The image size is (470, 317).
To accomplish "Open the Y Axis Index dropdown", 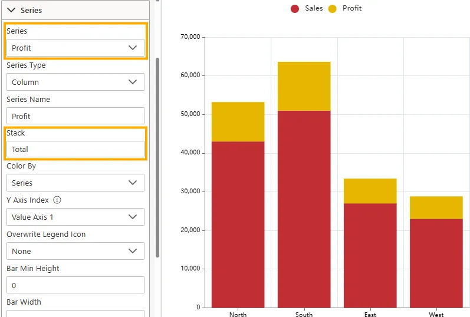I will tap(75, 217).
